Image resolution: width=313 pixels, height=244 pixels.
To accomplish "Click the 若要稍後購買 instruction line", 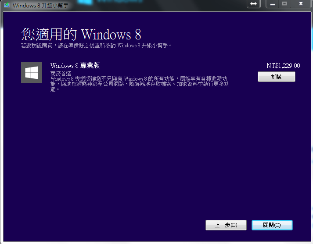I will pyautogui.click(x=96, y=46).
